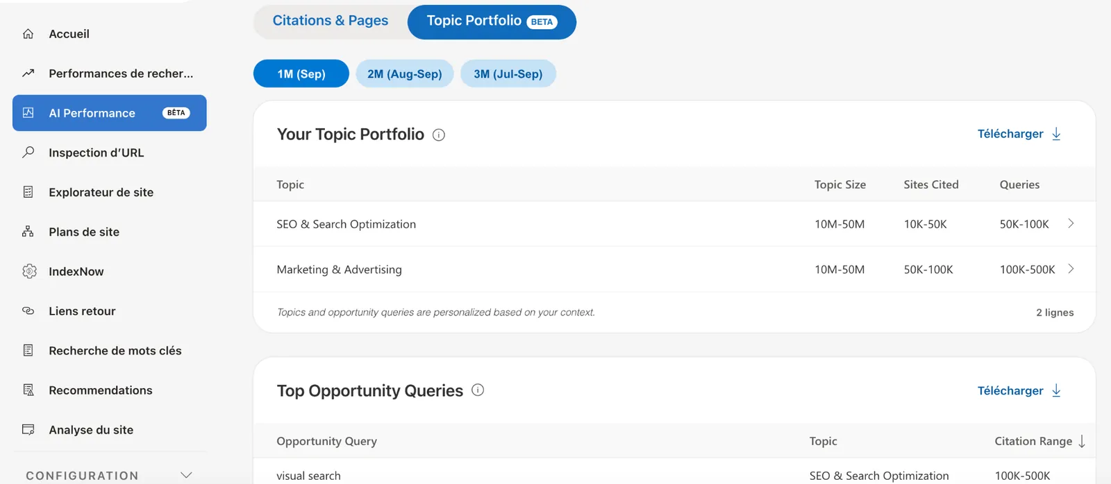Expand the Marketing & Advertising row chevron
The height and width of the screenshot is (484, 1111).
pos(1071,268)
